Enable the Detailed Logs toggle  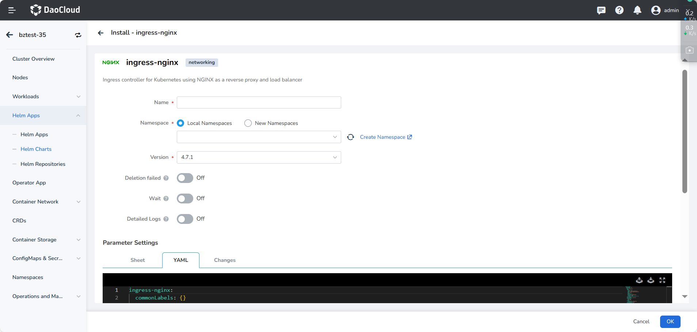(185, 219)
